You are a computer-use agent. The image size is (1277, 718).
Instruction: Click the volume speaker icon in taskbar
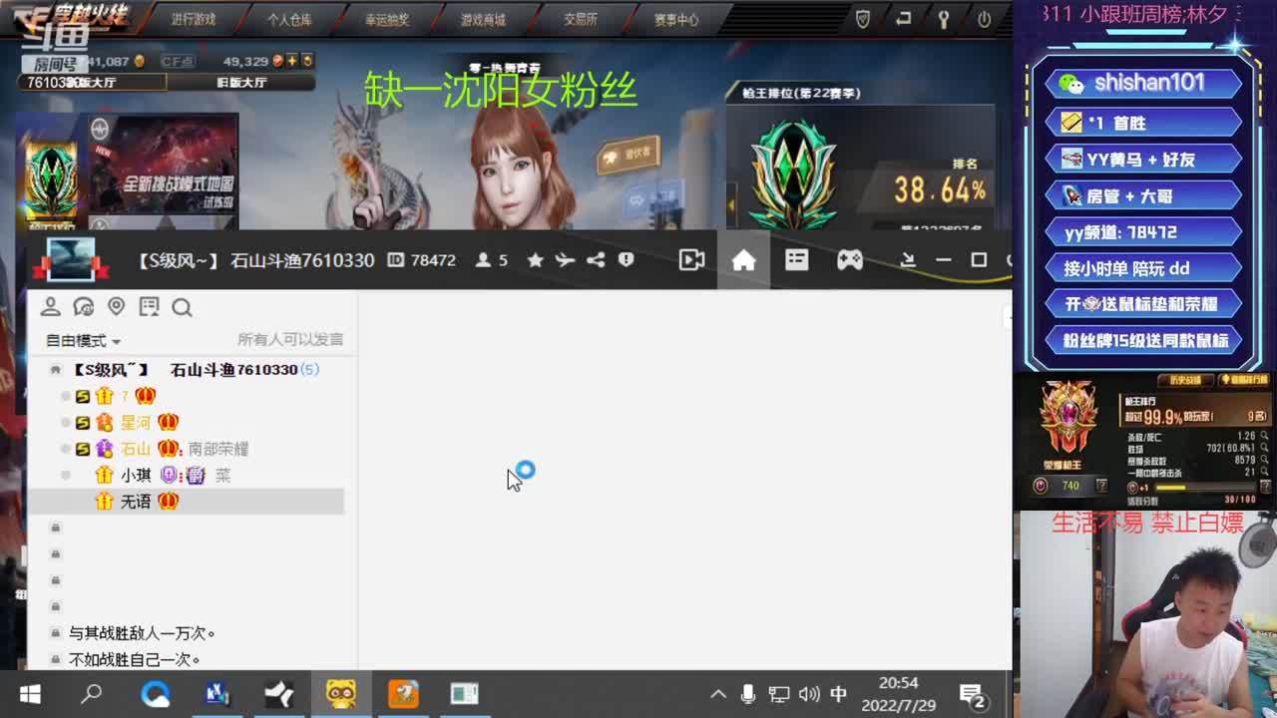pos(809,694)
